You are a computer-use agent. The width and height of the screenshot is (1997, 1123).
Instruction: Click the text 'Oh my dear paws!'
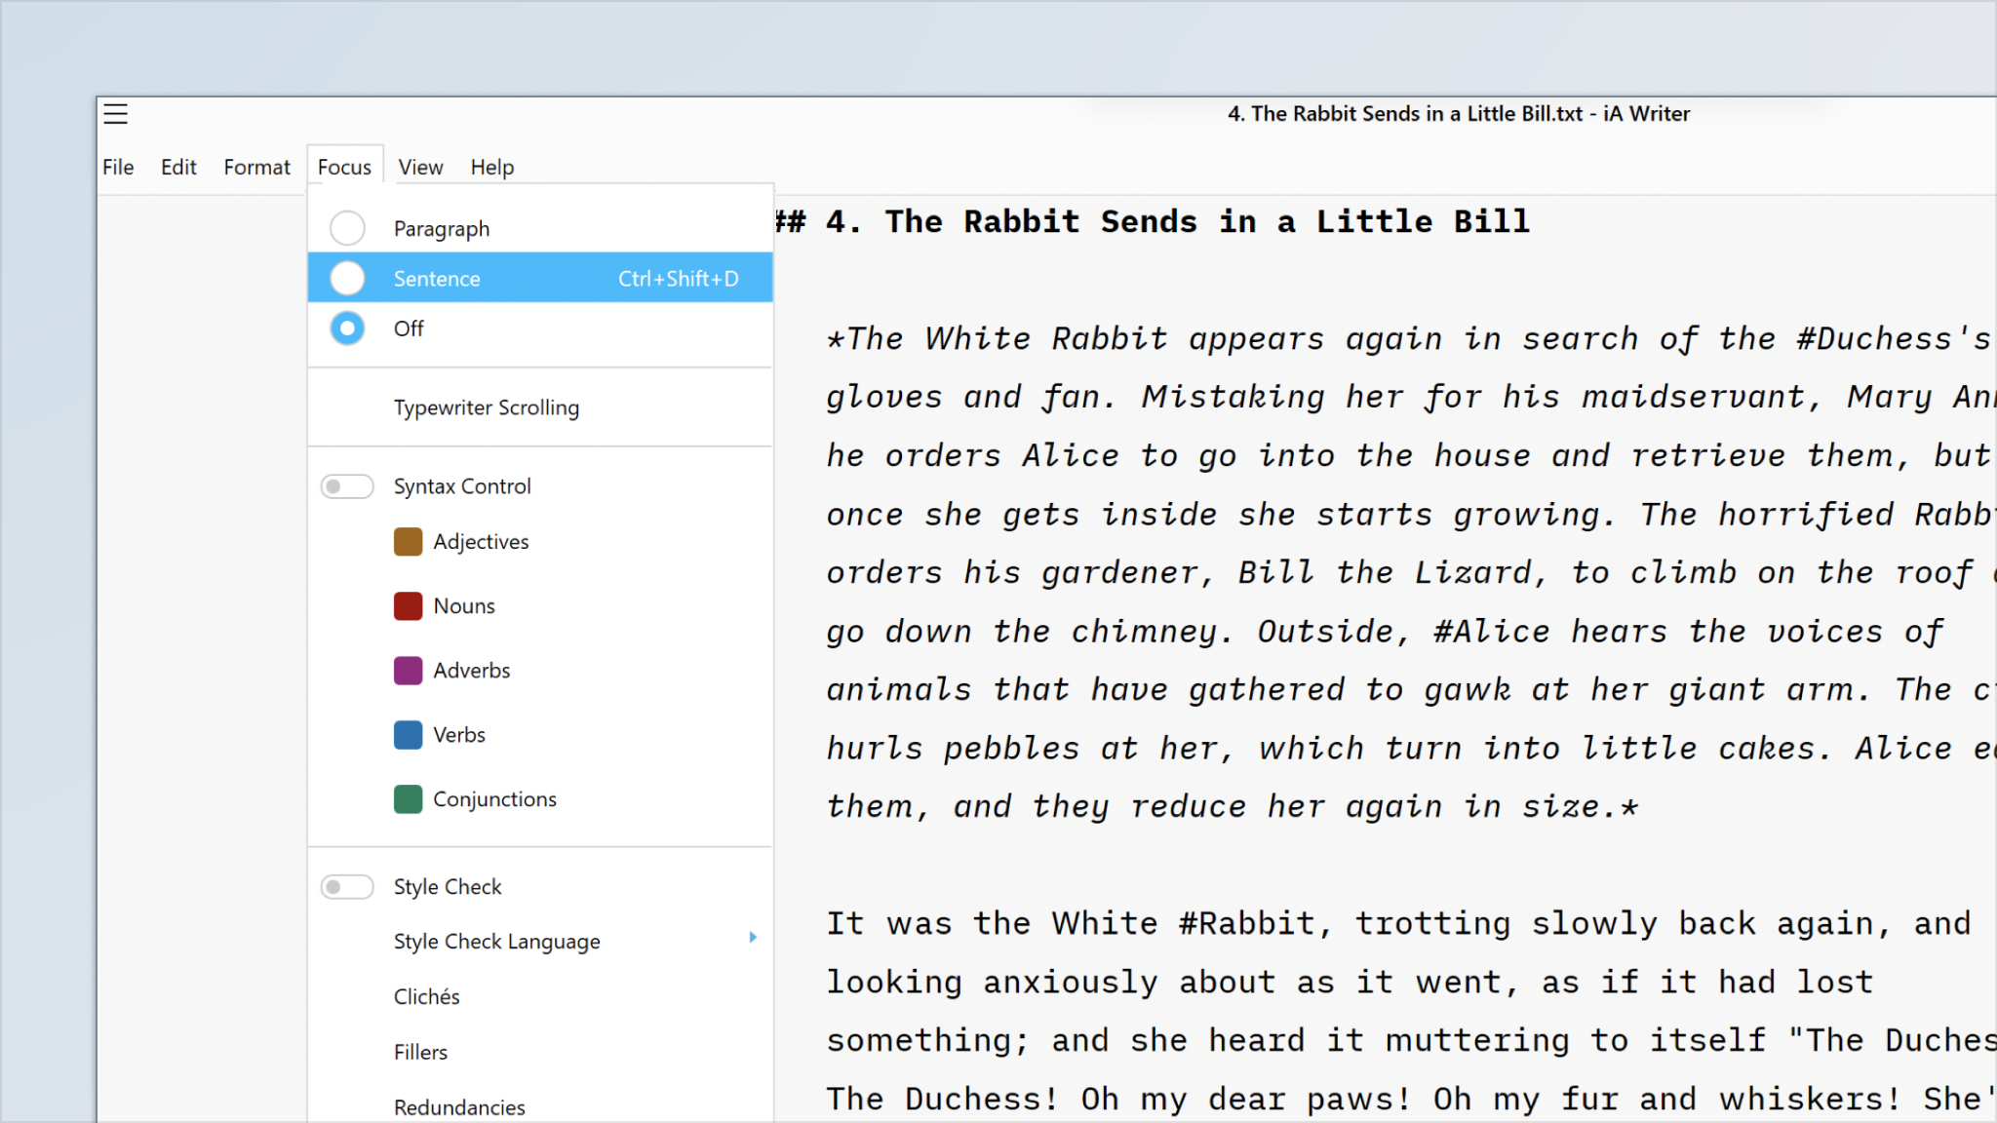pyautogui.click(x=1246, y=1099)
